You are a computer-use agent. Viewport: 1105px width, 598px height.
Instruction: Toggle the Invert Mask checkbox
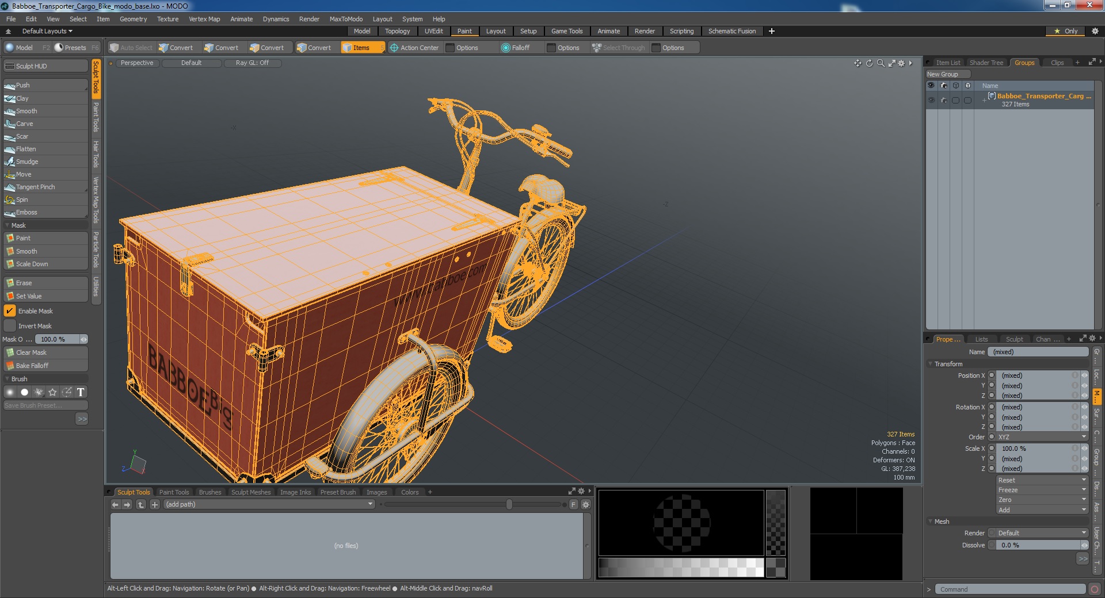point(10,326)
